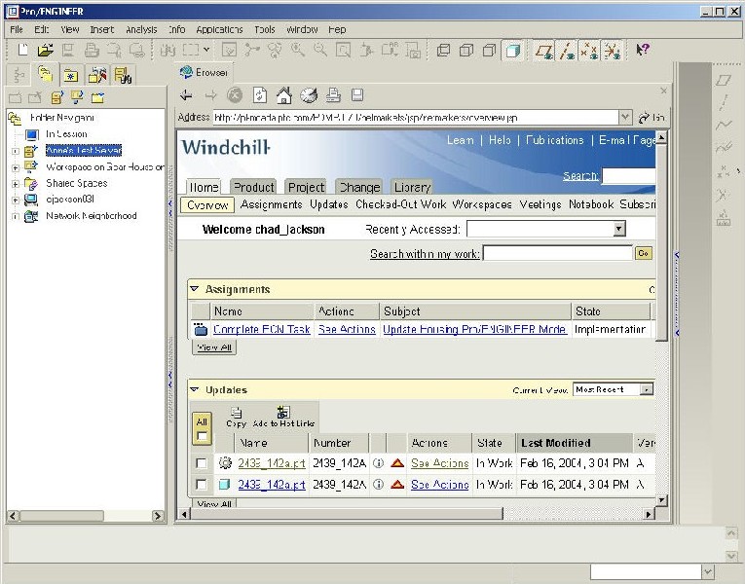Click the browser Address field
This screenshot has height=584, width=745.
click(416, 117)
